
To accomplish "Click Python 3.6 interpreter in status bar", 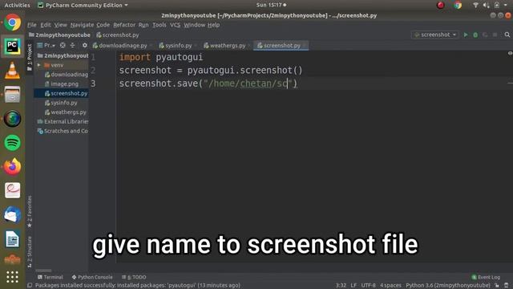I will pyautogui.click(x=448, y=286).
